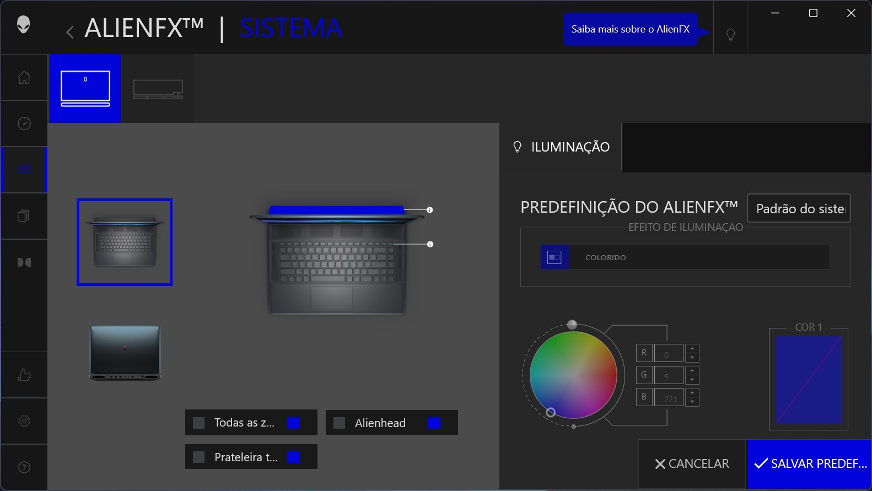The image size is (872, 491).
Task: Click the COR 1 color preview swatch
Action: pos(809,380)
